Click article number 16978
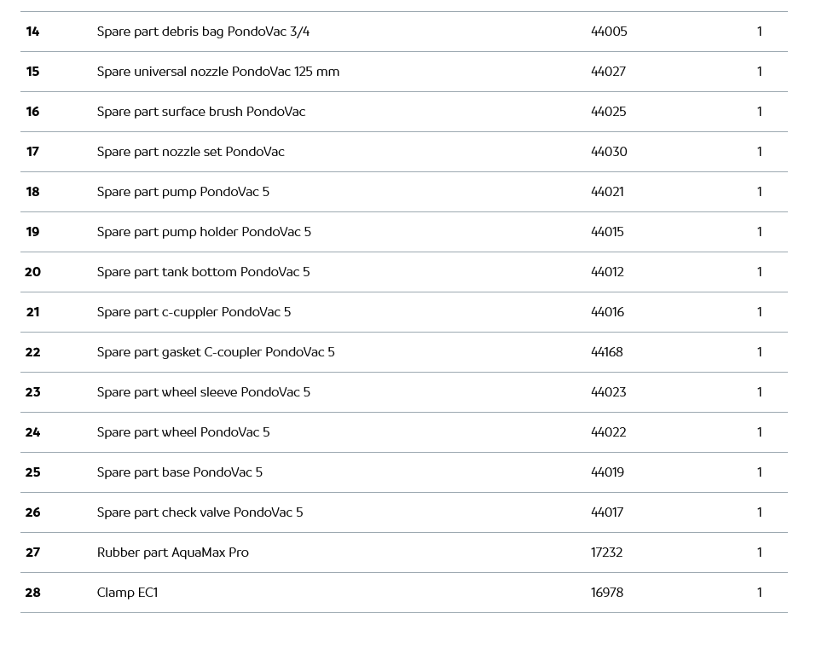The width and height of the screenshot is (816, 654). point(606,593)
